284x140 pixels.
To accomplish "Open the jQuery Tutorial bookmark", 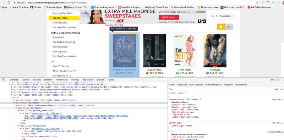I will pyautogui.click(x=76, y=7).
